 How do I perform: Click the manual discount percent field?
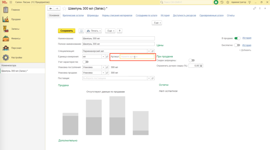point(194,66)
